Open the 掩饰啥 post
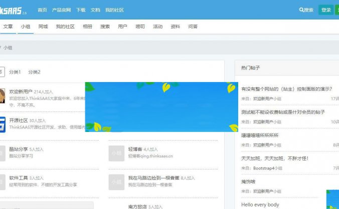 248,181
